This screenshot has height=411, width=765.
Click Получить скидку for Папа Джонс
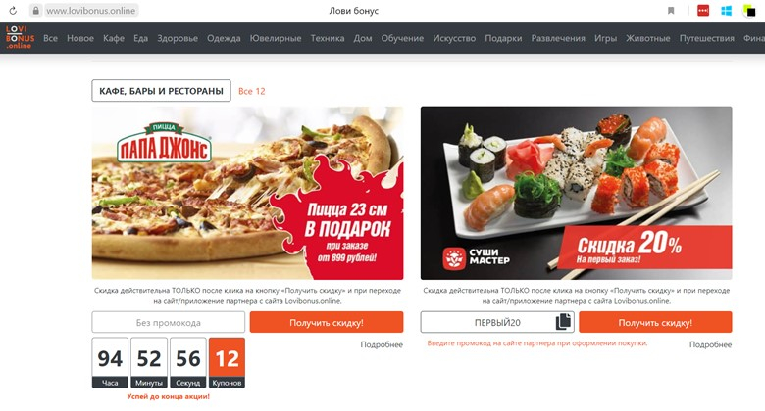327,322
